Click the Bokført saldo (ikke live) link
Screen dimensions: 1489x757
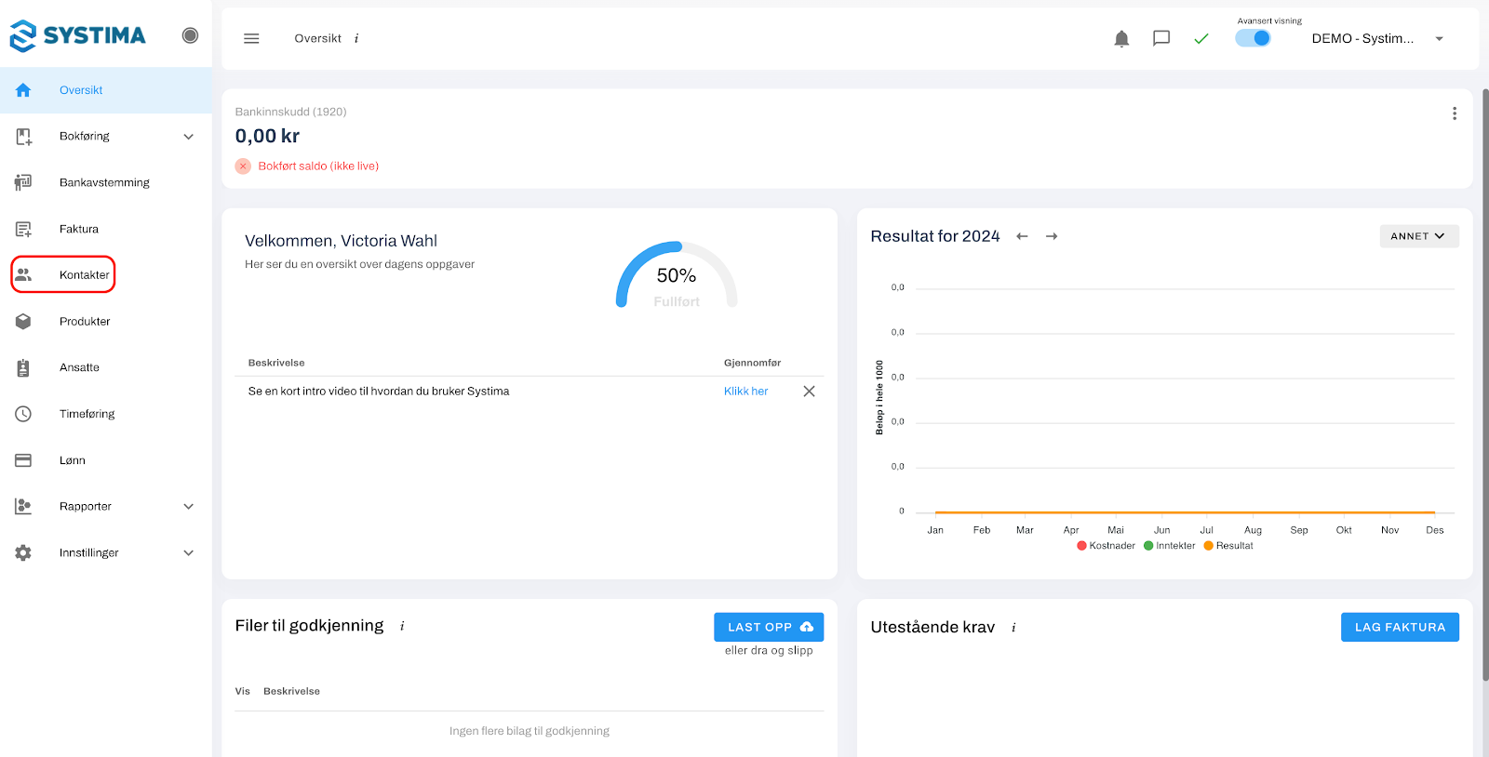coord(318,166)
